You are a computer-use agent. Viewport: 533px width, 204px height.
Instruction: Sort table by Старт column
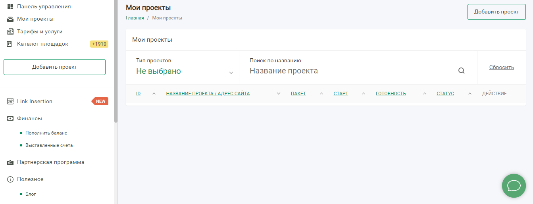click(x=341, y=94)
